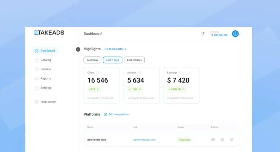This screenshot has width=280, height=152.
Task: Click the info icon beside the Earnings card title
Action: (x=181, y=72)
